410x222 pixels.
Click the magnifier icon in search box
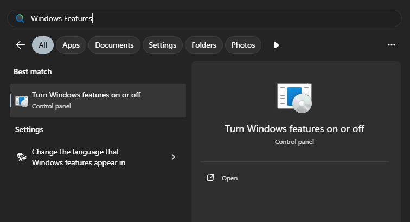[x=20, y=18]
